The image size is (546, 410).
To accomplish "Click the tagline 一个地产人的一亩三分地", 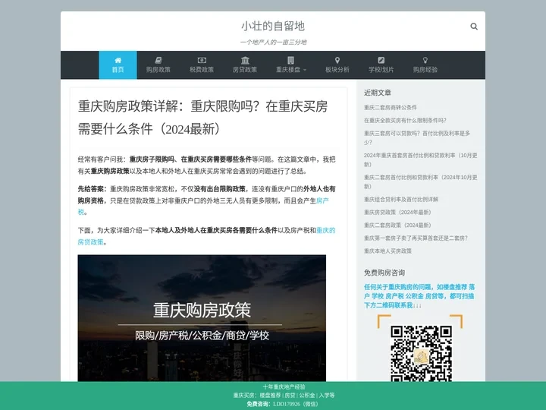I will pyautogui.click(x=273, y=43).
